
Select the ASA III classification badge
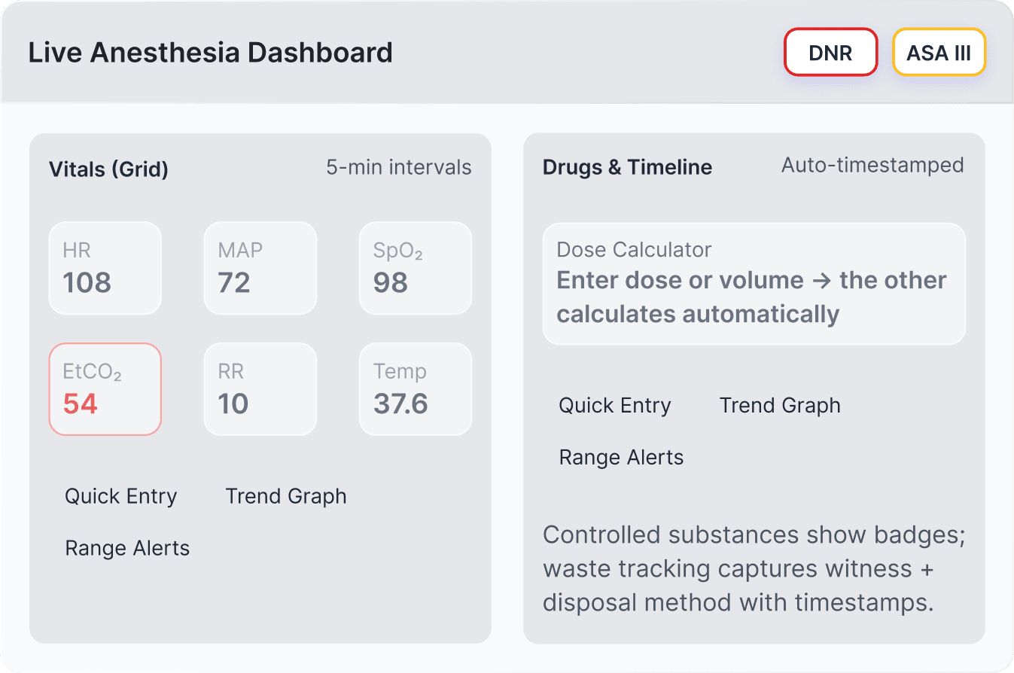click(939, 52)
